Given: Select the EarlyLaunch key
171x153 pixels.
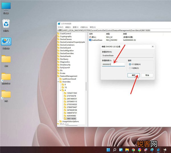Looking at the screenshot, I should tap(65, 68).
